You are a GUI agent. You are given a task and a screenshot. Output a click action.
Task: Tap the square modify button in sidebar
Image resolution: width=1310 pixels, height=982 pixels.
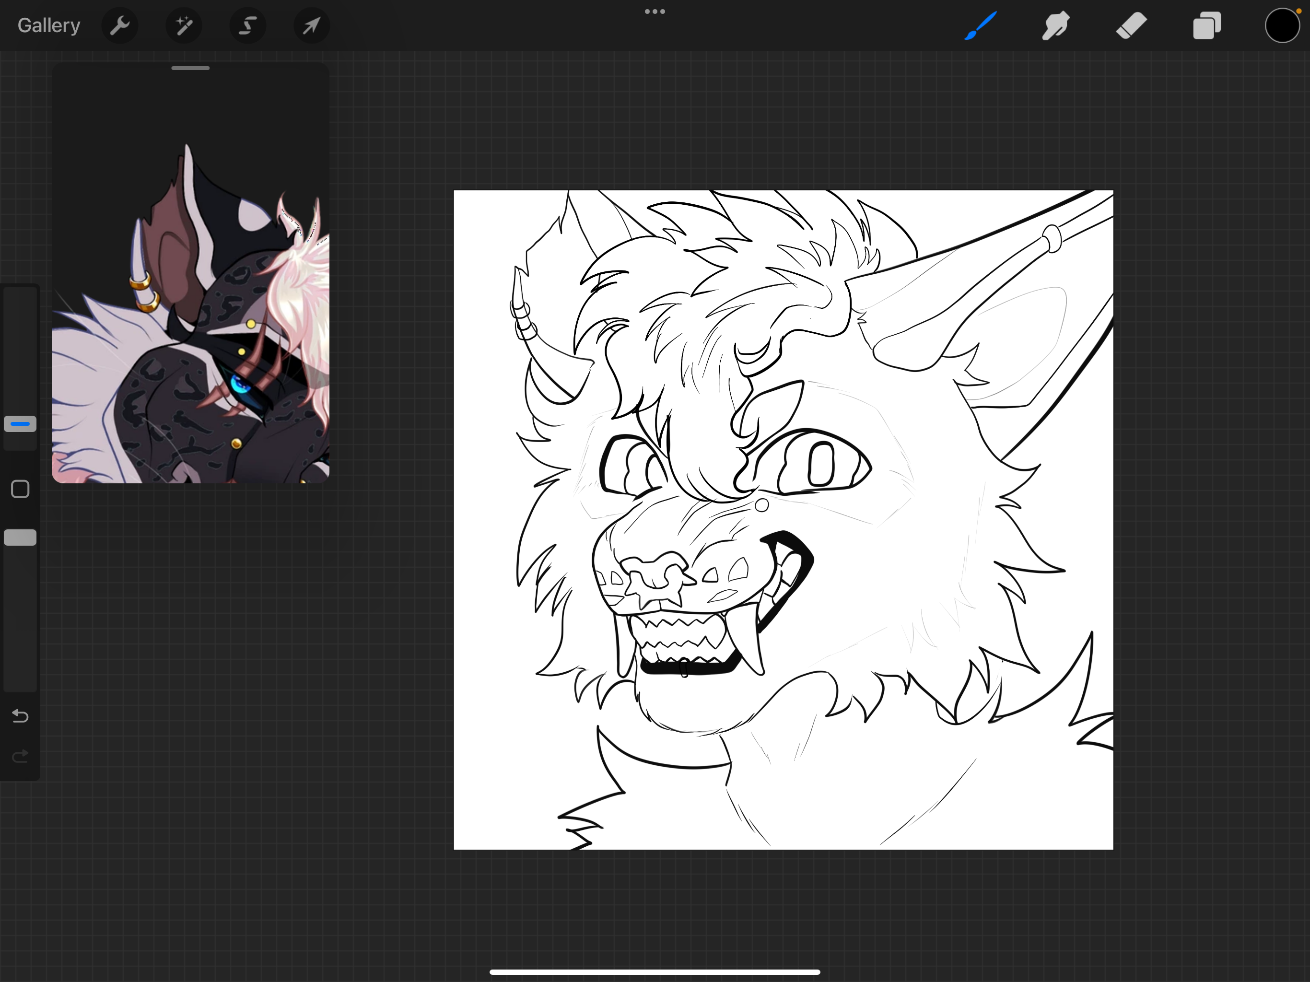pyautogui.click(x=20, y=489)
